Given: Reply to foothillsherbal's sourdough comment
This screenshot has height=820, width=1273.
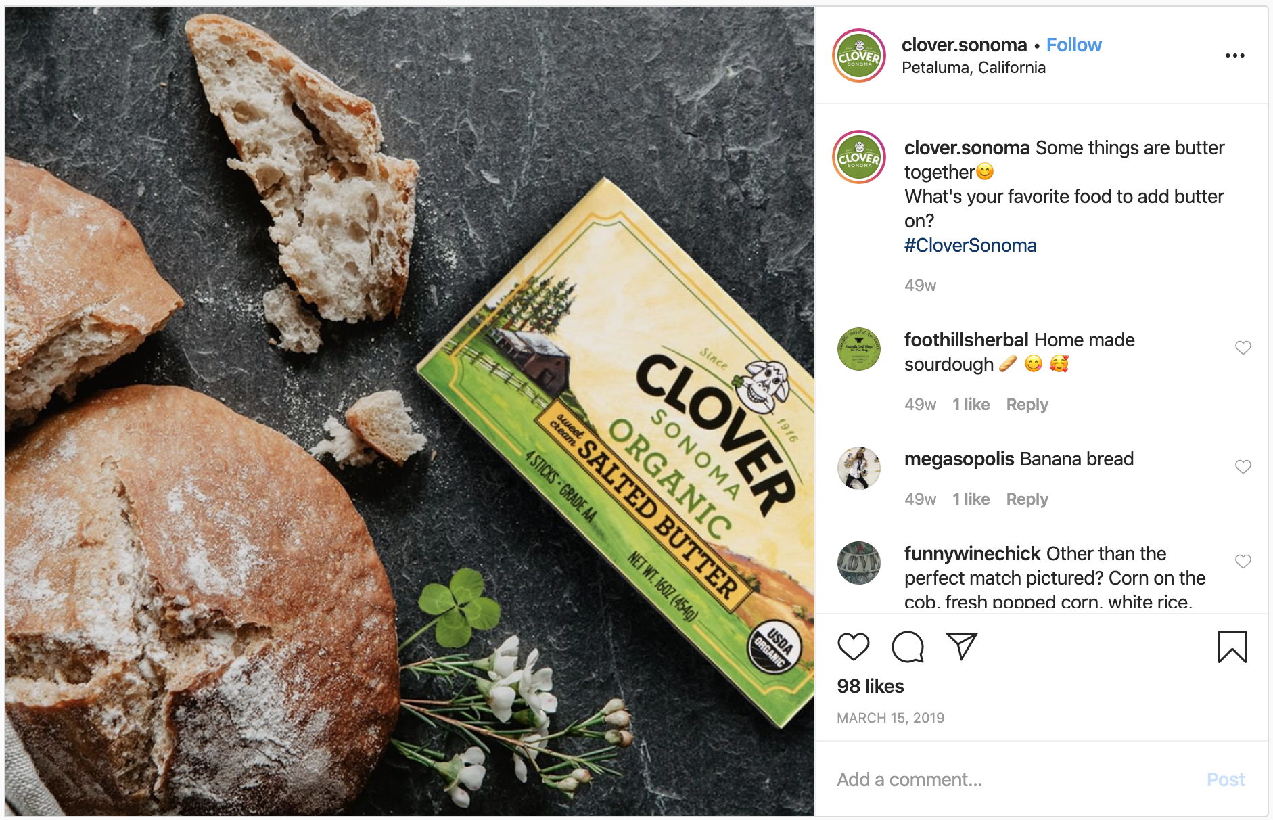Looking at the screenshot, I should coord(1027,405).
